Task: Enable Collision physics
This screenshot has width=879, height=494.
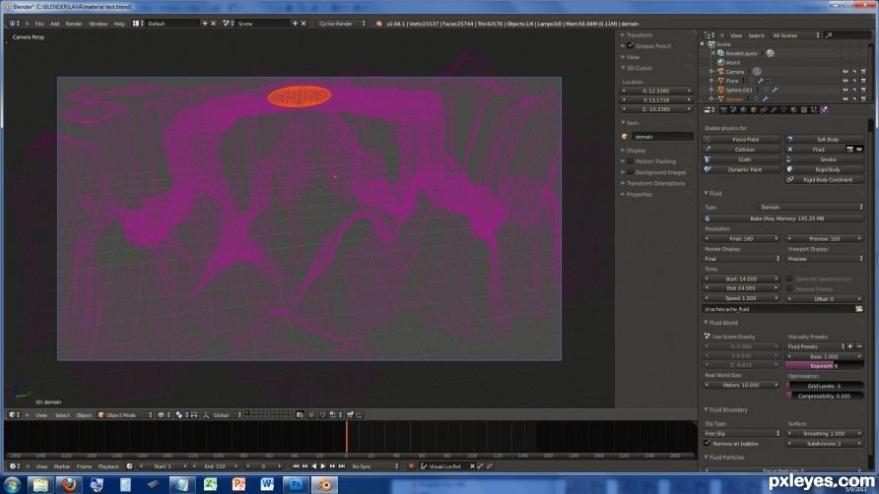Action: tap(742, 150)
